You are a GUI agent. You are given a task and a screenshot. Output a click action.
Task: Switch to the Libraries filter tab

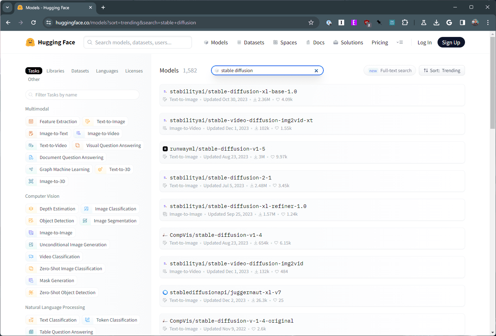55,71
